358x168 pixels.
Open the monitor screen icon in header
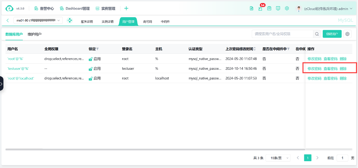point(278,9)
